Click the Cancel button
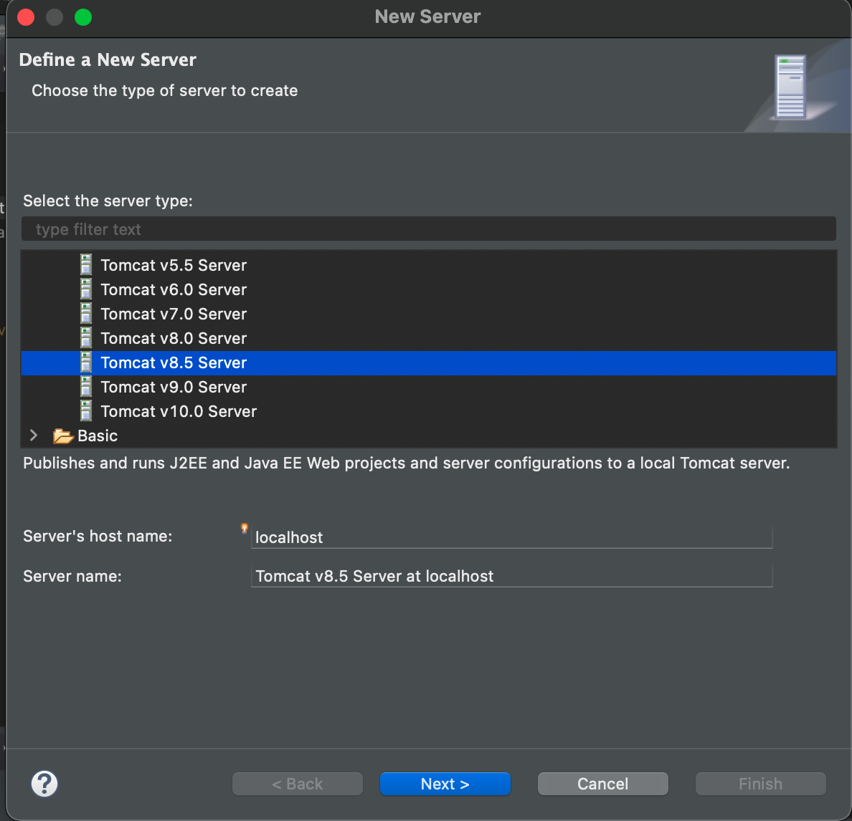Image resolution: width=852 pixels, height=821 pixels. click(x=602, y=784)
